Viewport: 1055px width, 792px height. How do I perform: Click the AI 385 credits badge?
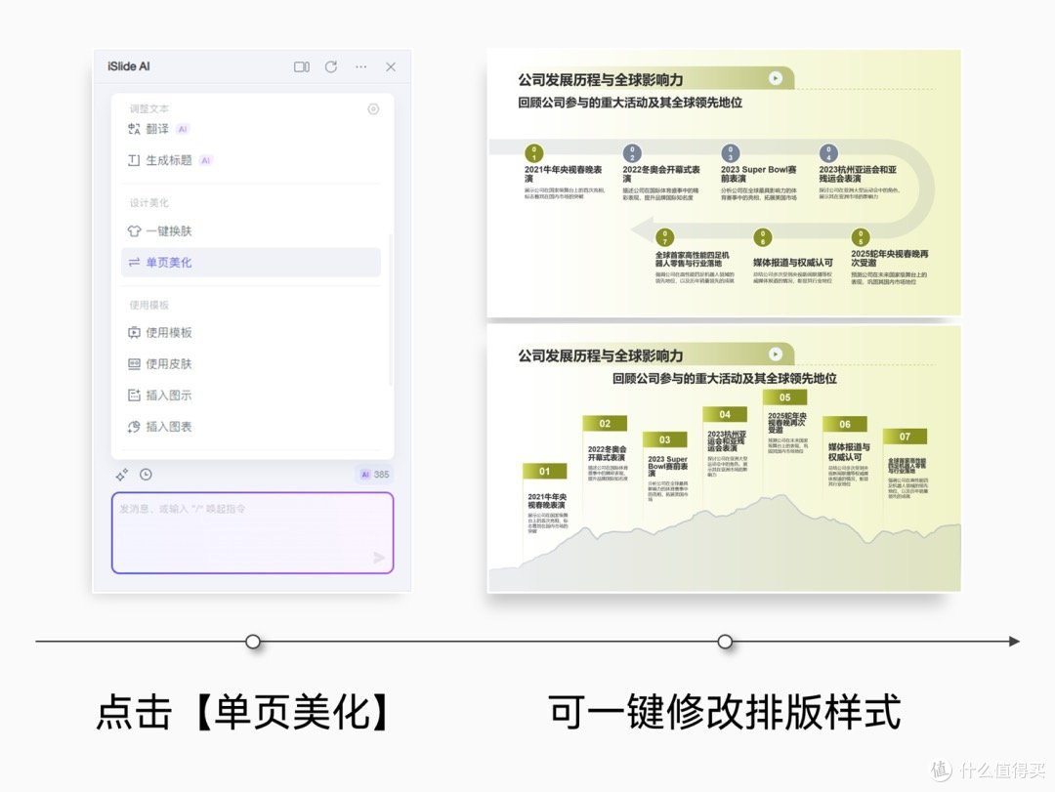point(374,475)
